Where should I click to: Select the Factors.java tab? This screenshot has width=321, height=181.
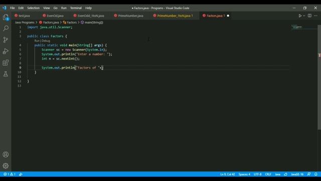(x=216, y=16)
